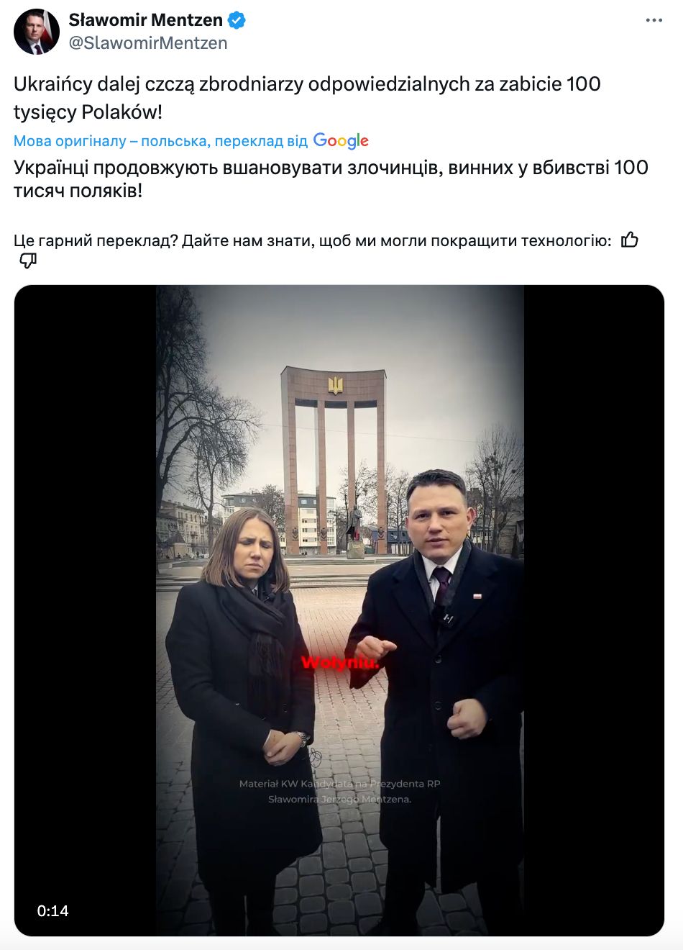Toggle original language translation link
The height and width of the screenshot is (950, 683).
click(160, 141)
